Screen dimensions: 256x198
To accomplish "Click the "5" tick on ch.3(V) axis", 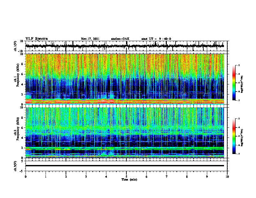I will click(x=22, y=161).
